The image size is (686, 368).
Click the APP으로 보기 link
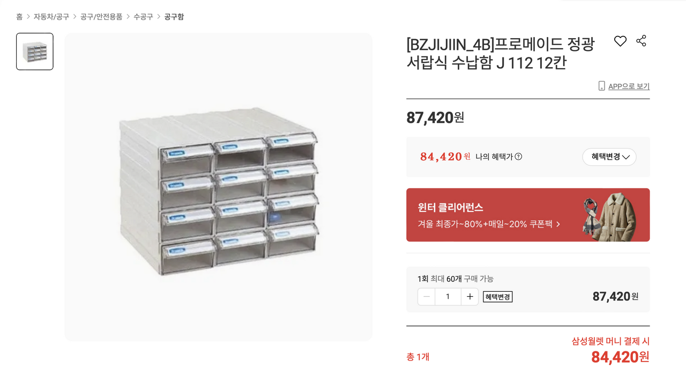629,86
